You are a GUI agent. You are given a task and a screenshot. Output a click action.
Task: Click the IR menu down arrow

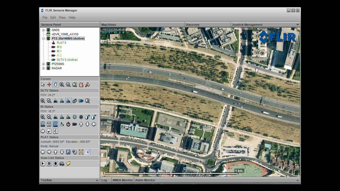click(87, 124)
